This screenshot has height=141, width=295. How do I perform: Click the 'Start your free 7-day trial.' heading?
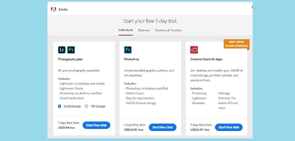click(150, 21)
